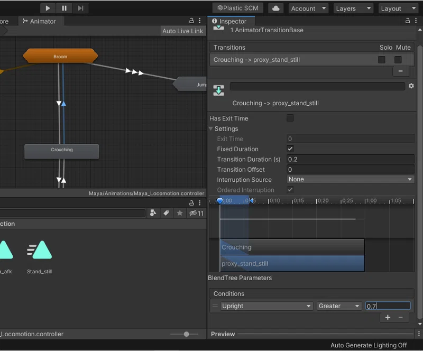
Task: Switch to the Animator tab
Action: coord(39,21)
